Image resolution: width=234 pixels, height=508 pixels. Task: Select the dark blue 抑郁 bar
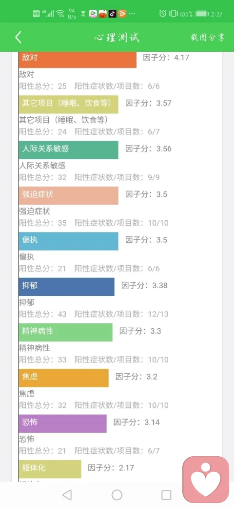[x=67, y=287]
